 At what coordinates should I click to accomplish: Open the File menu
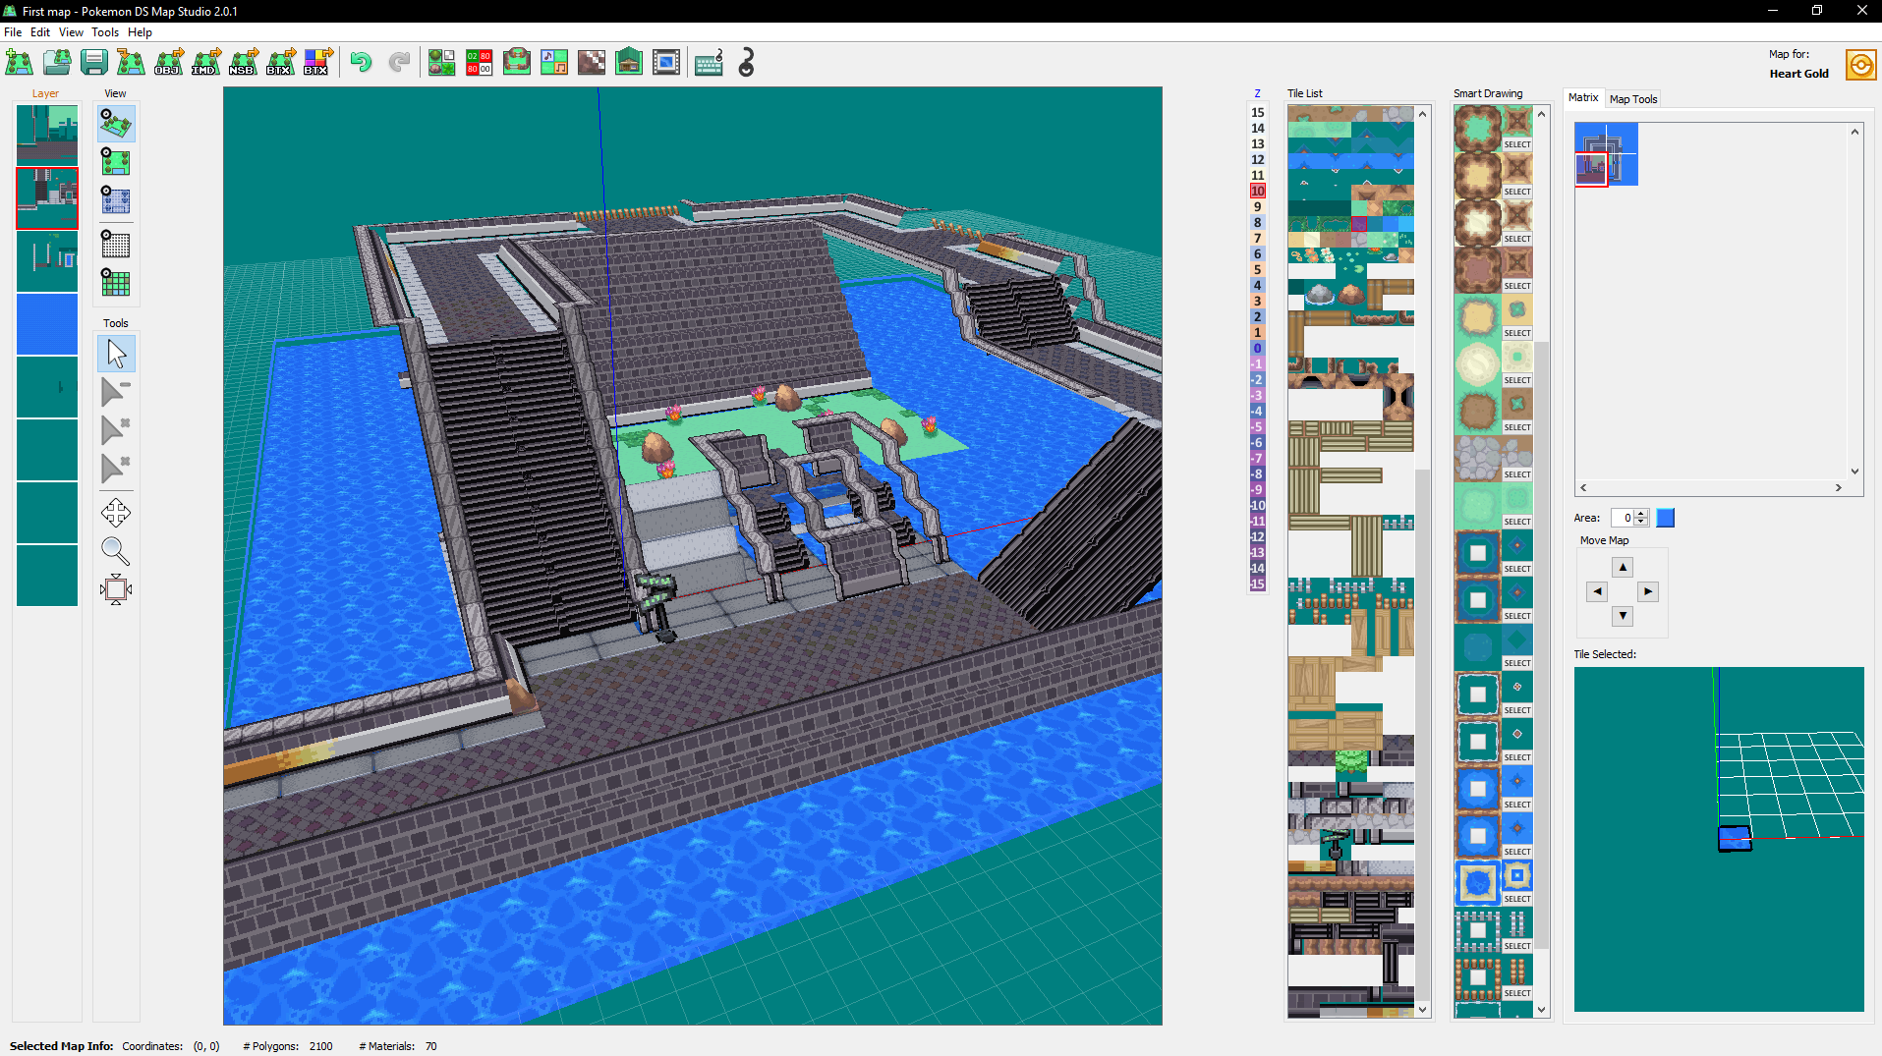tap(13, 32)
